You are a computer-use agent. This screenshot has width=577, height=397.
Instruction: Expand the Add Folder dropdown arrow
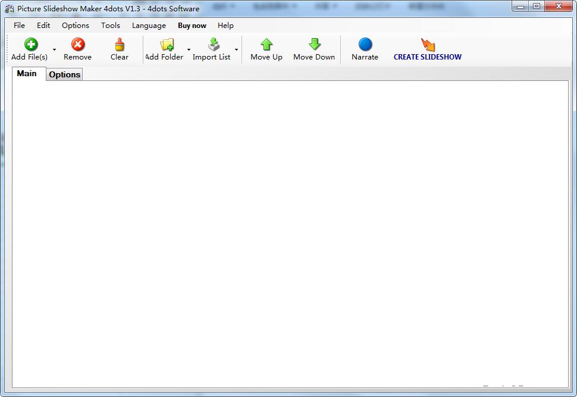point(189,50)
